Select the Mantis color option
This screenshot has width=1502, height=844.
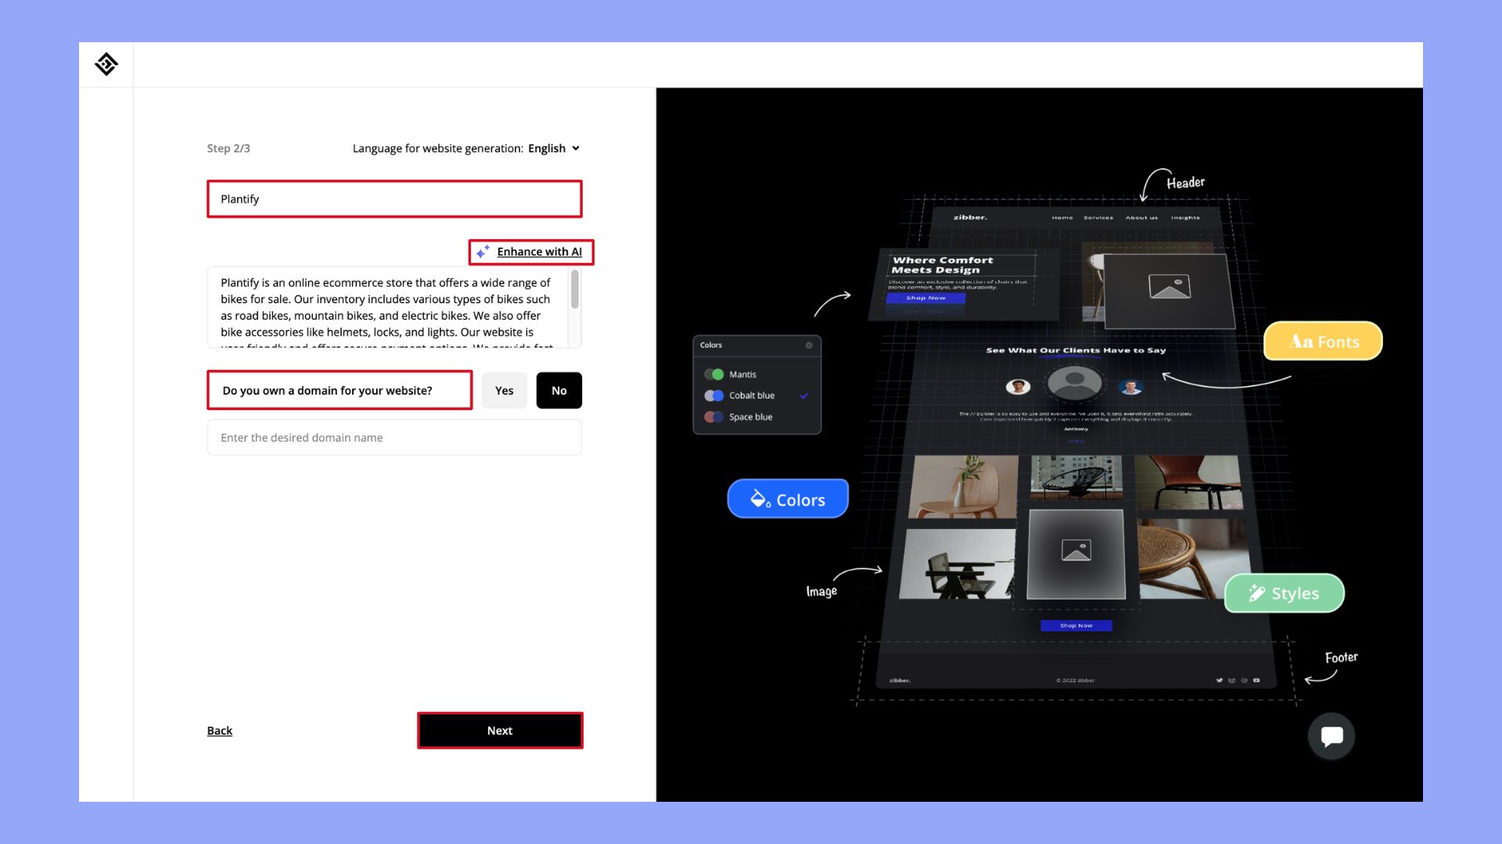[742, 374]
